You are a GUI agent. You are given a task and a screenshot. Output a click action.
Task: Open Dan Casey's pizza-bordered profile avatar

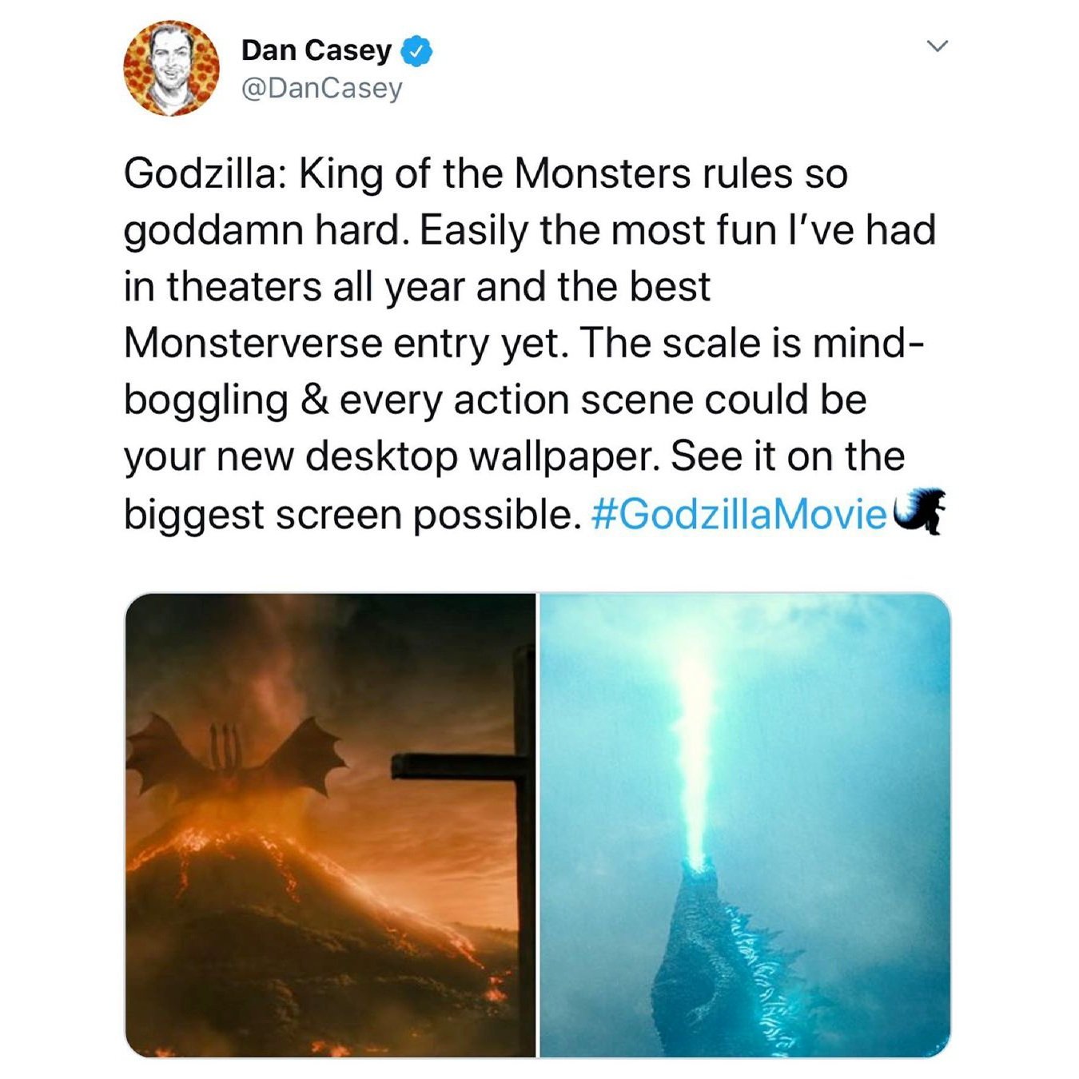[171, 69]
